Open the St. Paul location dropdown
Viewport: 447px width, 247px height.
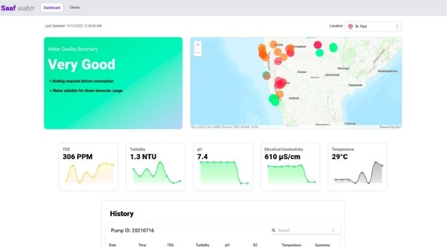click(373, 27)
